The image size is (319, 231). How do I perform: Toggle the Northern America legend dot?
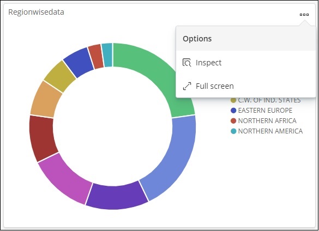[x=233, y=131]
